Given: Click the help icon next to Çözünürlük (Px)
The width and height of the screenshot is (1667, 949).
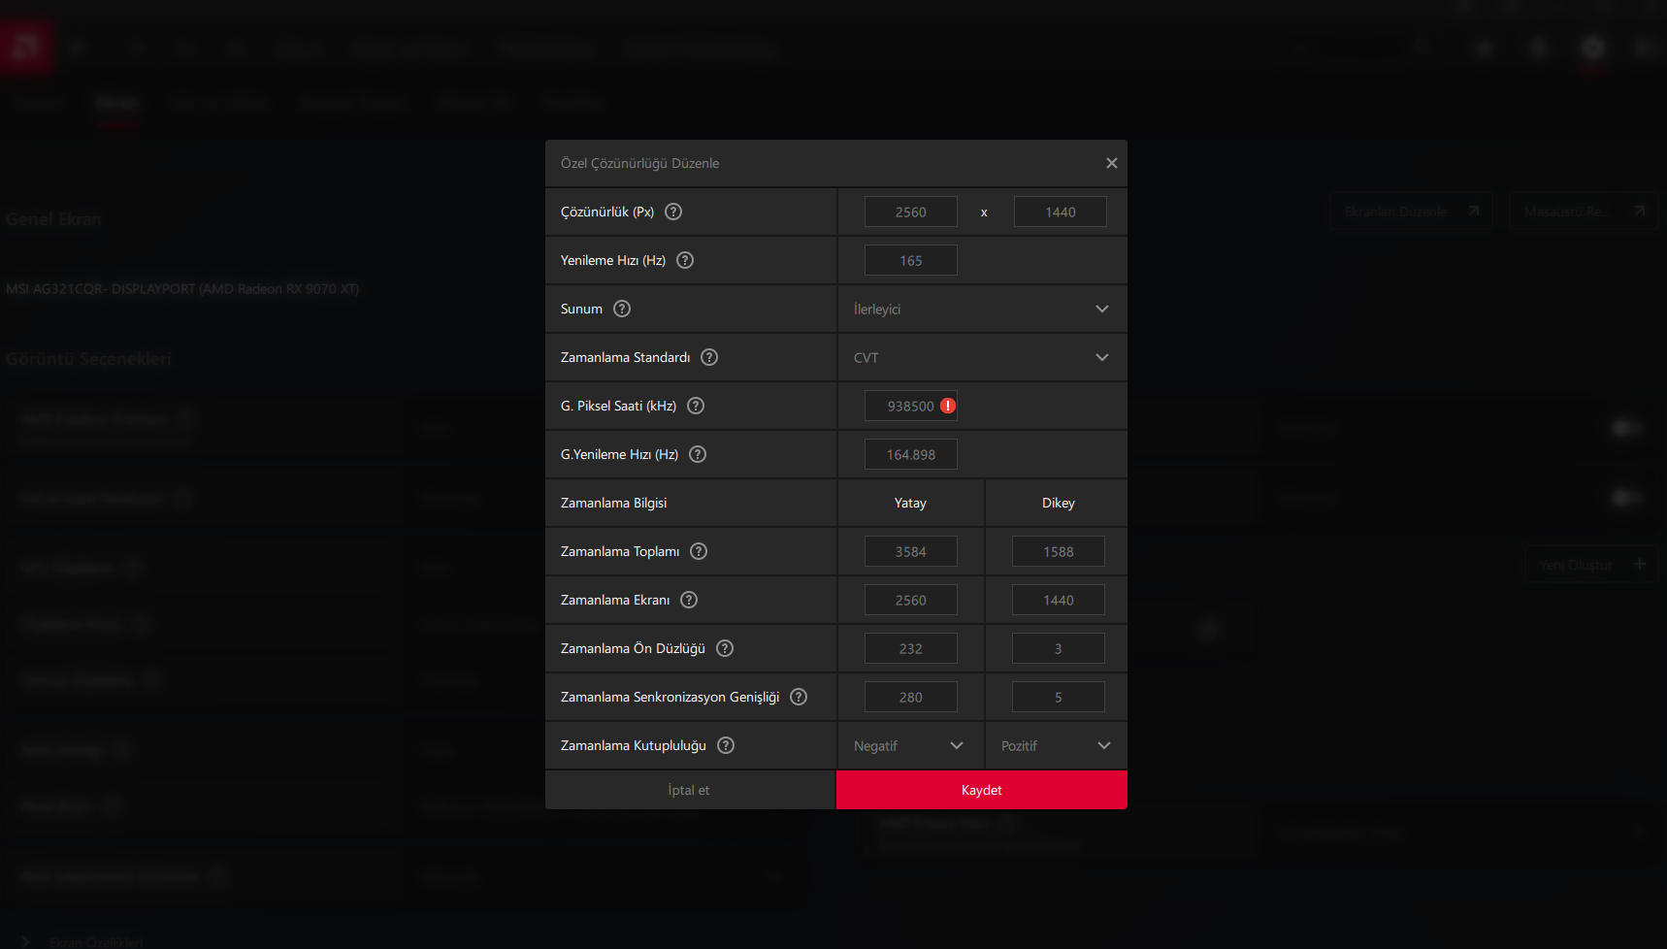Looking at the screenshot, I should [x=673, y=212].
